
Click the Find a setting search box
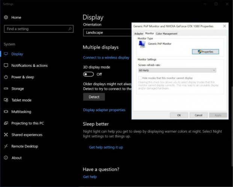coord(38,29)
